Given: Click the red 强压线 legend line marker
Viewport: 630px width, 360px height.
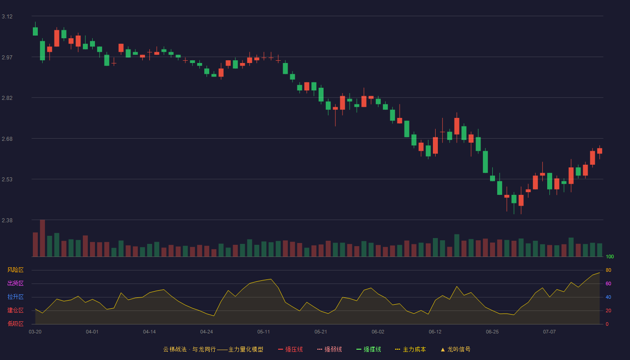Looking at the screenshot, I should coord(280,349).
